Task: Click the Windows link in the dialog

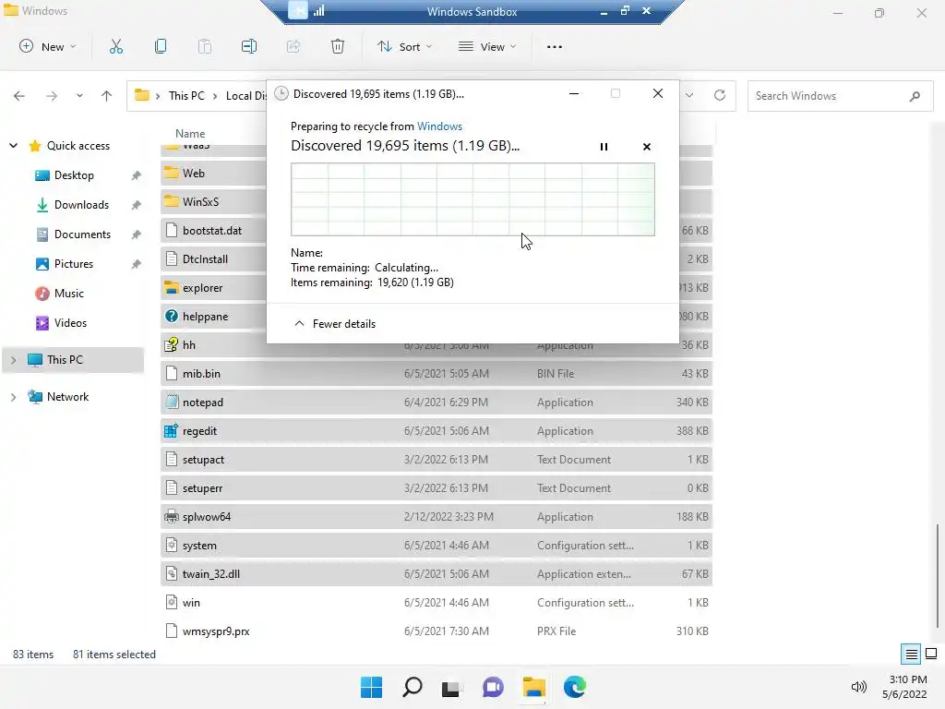Action: (x=439, y=126)
